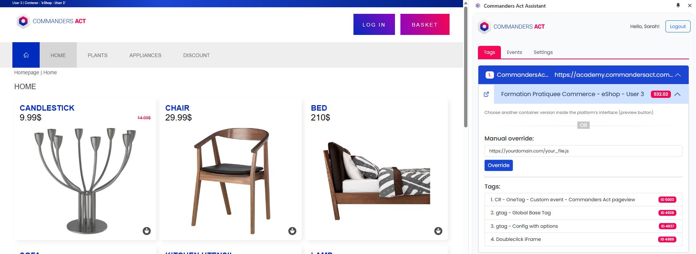The width and height of the screenshot is (696, 254).
Task: Click the Commanders Act logo in assistant panel
Action: click(x=511, y=27)
